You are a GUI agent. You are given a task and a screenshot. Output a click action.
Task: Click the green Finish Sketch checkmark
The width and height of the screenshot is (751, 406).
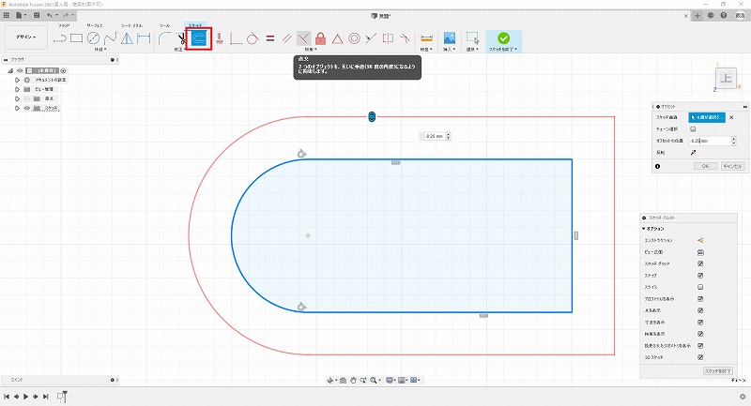[503, 38]
